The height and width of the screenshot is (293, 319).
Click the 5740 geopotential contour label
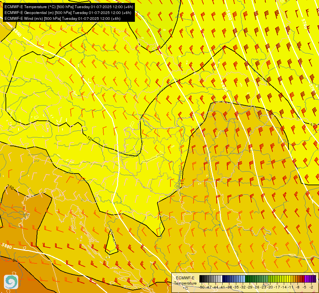(x=305, y=23)
